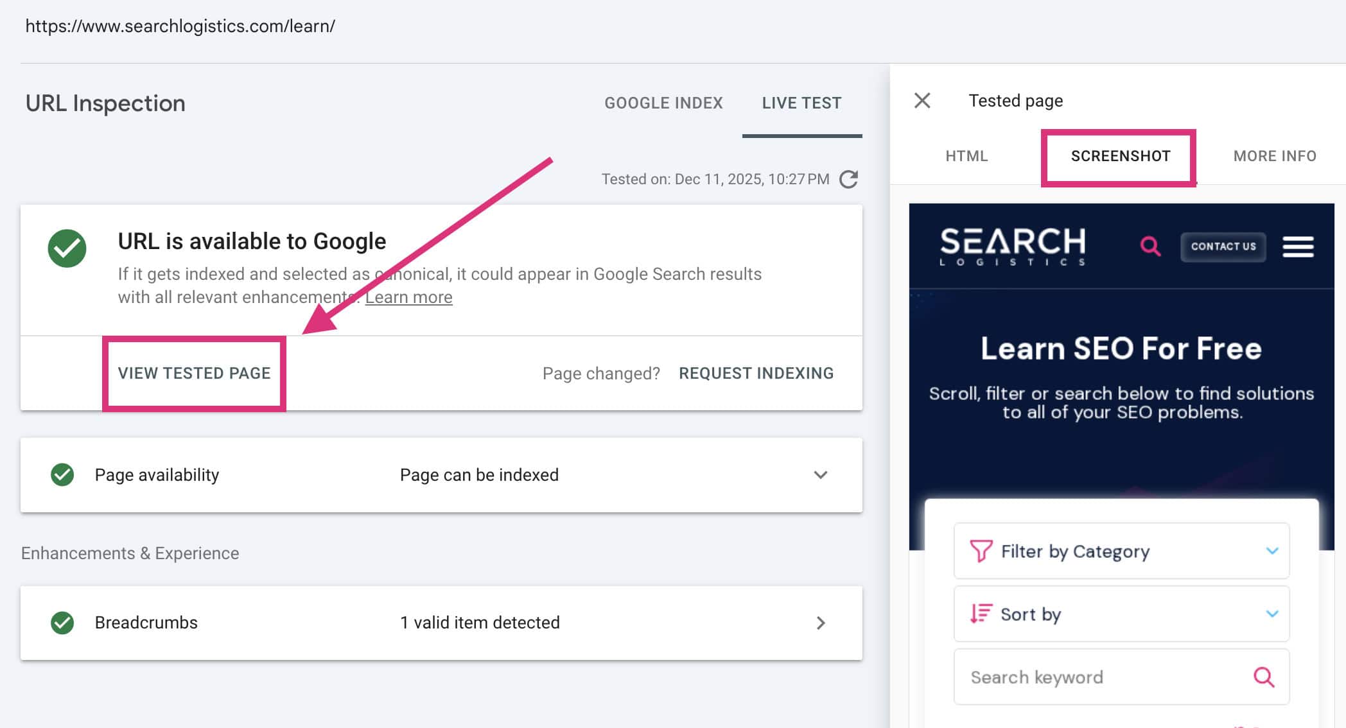
Task: Switch to the HTML tab
Action: click(966, 156)
